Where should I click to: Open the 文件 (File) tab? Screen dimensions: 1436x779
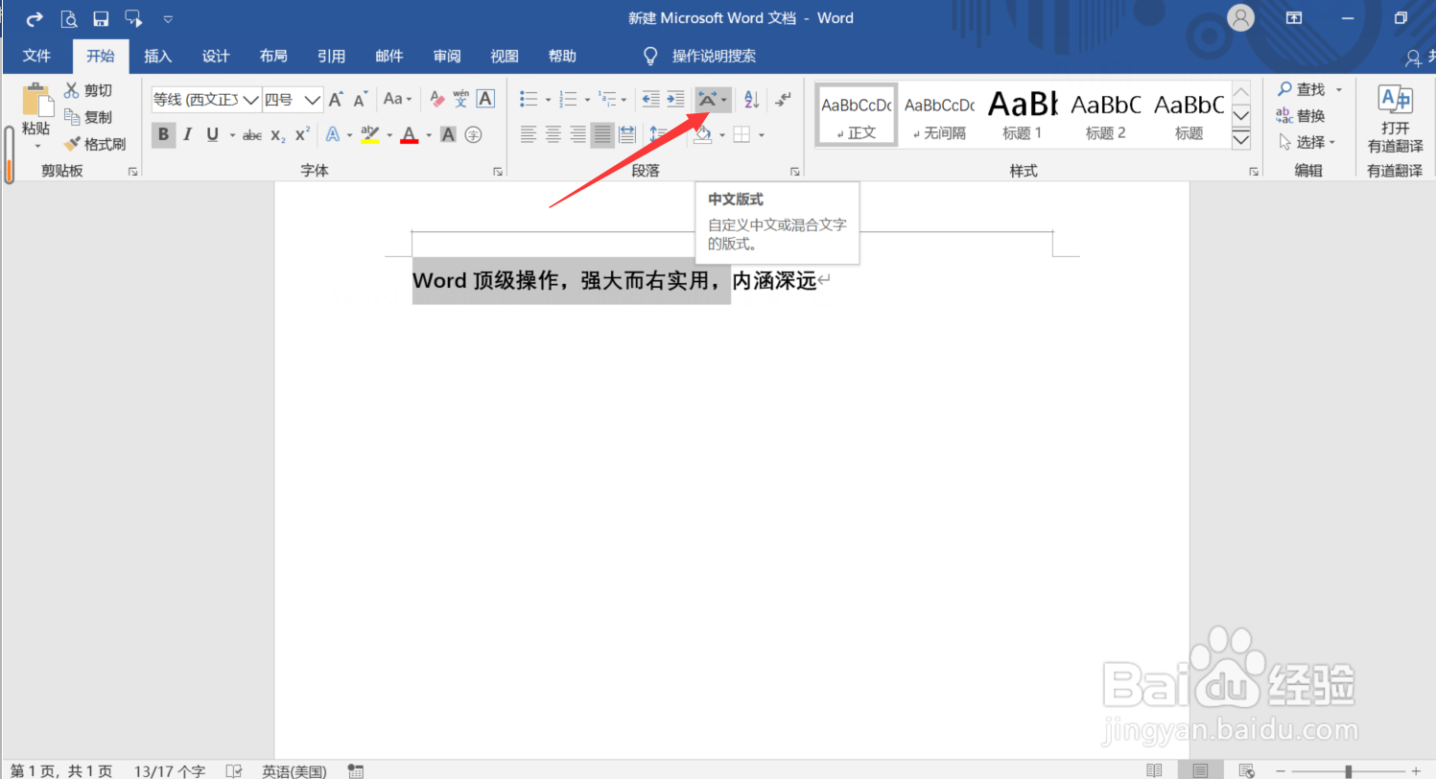(36, 57)
